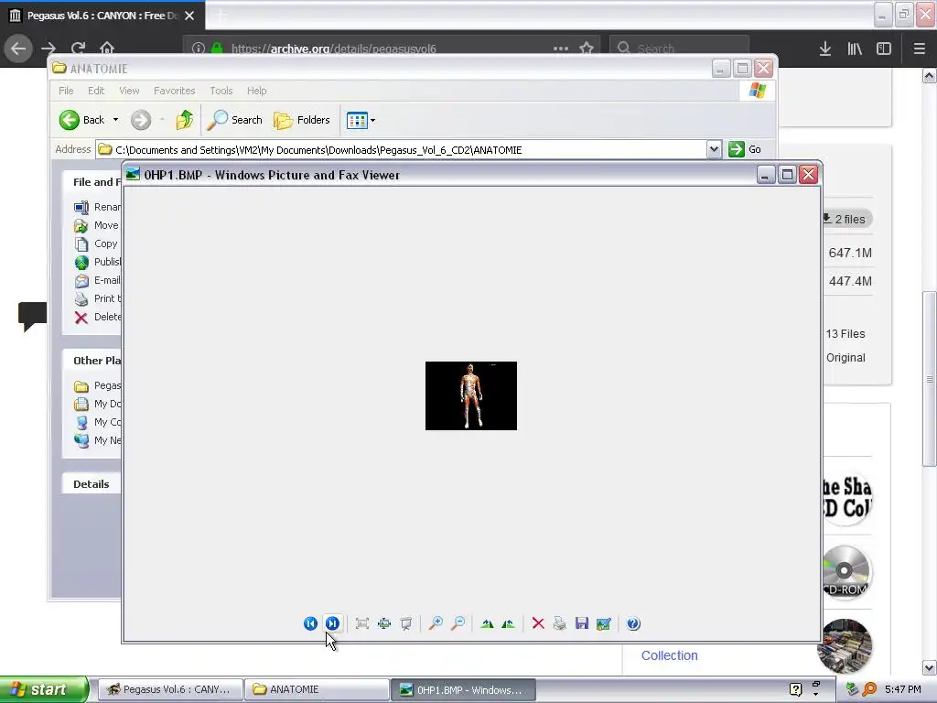Click the Up folder icon in Explorer
Viewport: 937px width, 703px height.
pos(184,120)
